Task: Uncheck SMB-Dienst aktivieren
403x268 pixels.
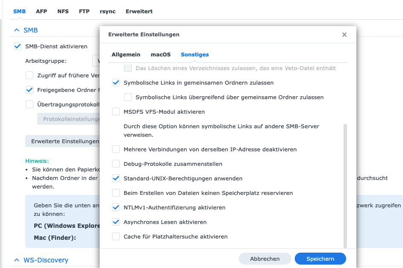Action: click(x=18, y=47)
